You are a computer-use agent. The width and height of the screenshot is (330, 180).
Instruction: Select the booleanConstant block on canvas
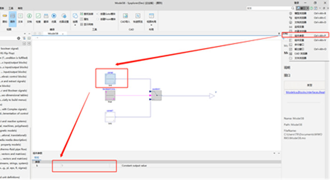click(x=110, y=96)
